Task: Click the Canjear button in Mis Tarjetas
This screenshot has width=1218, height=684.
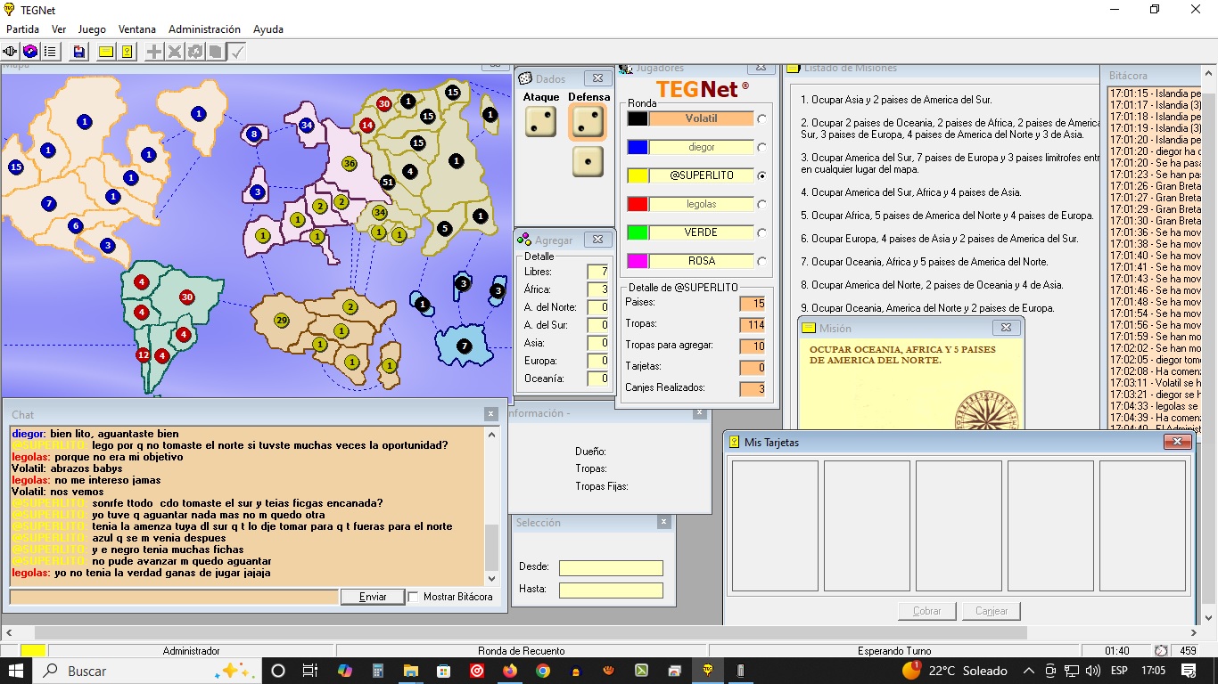Action: point(992,611)
